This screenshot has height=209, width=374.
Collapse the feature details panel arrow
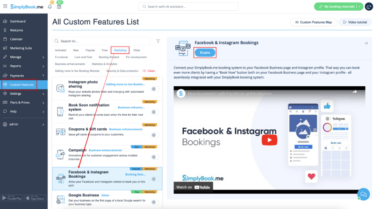366,43
